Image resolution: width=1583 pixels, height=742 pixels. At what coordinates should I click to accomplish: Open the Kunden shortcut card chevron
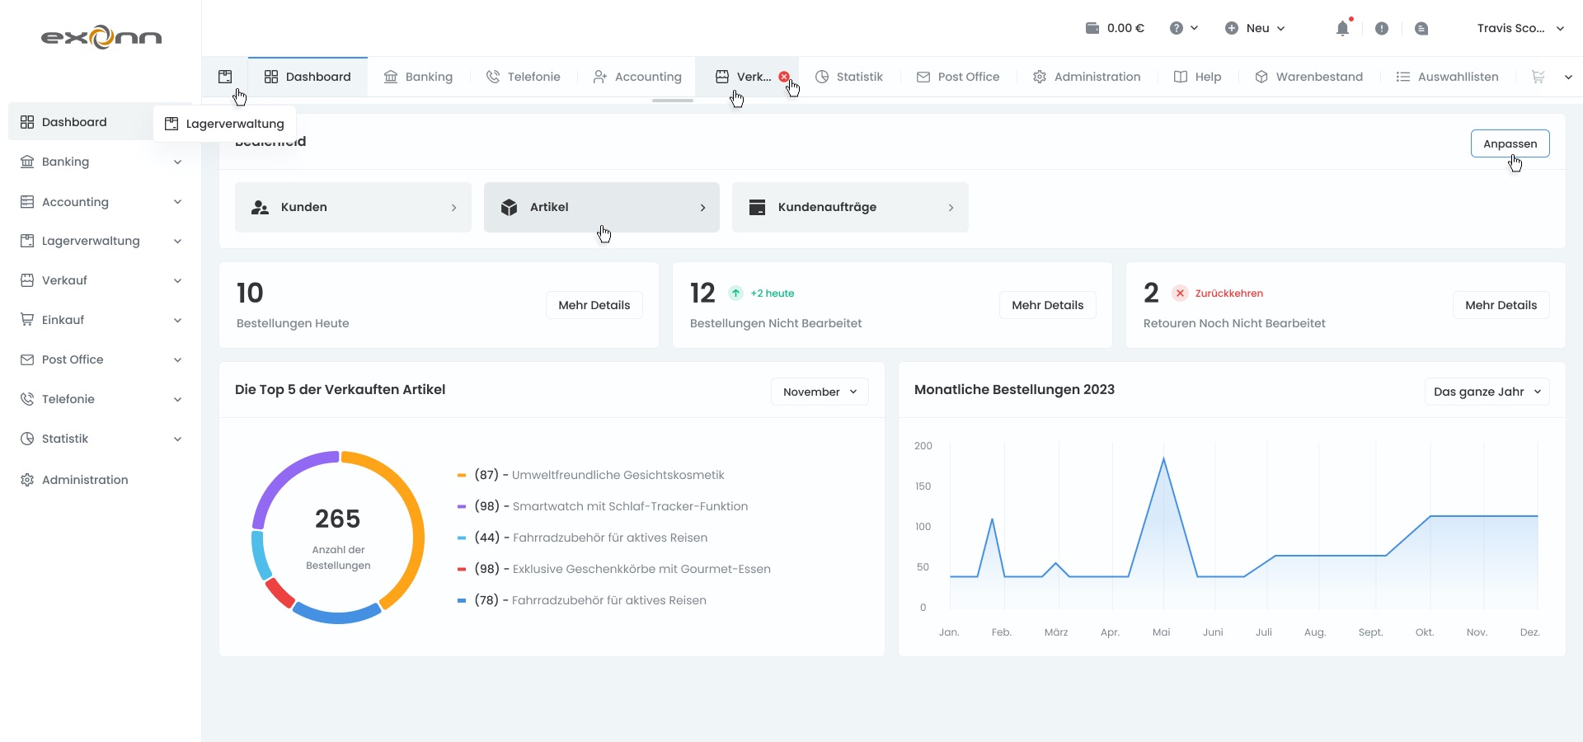[453, 208]
